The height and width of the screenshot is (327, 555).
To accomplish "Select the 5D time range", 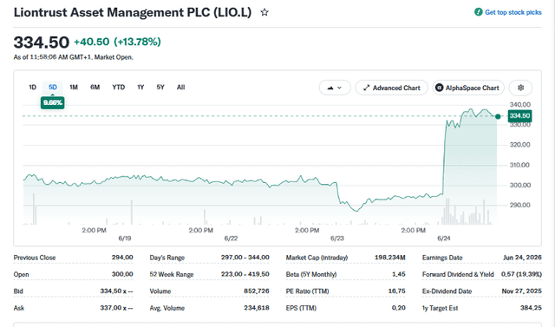I will pyautogui.click(x=53, y=87).
